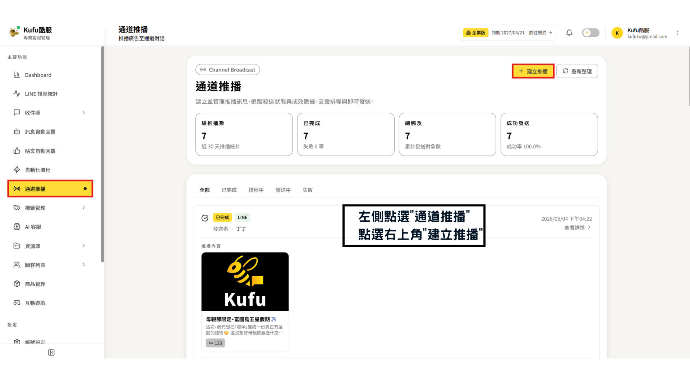Expand the 標籤管理 submenu chevron
Image resolution: width=690 pixels, height=388 pixels.
tap(84, 208)
